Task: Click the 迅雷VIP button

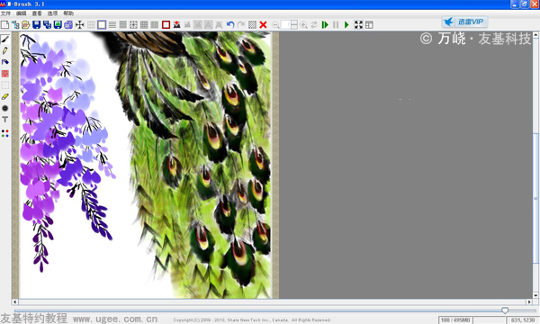Action: 464,22
